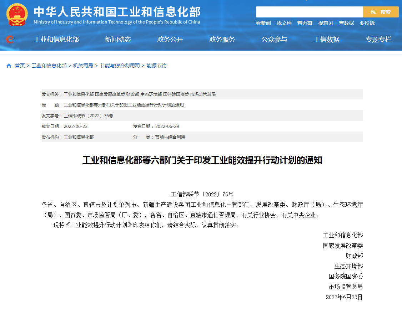Screen dimensions: 402x309
Task: Click the signature line 市场监管总局
Action: pos(346,287)
